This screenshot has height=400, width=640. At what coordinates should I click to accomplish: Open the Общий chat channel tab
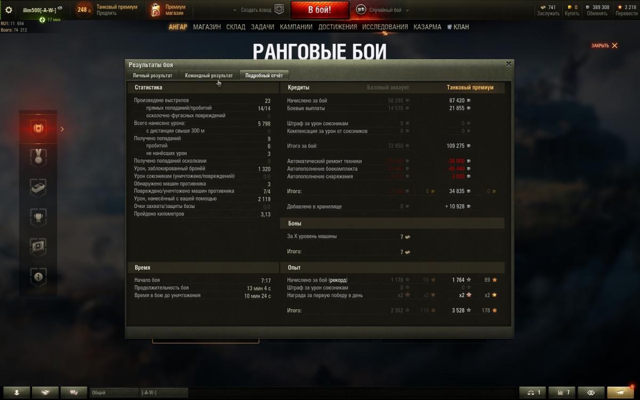[x=114, y=393]
